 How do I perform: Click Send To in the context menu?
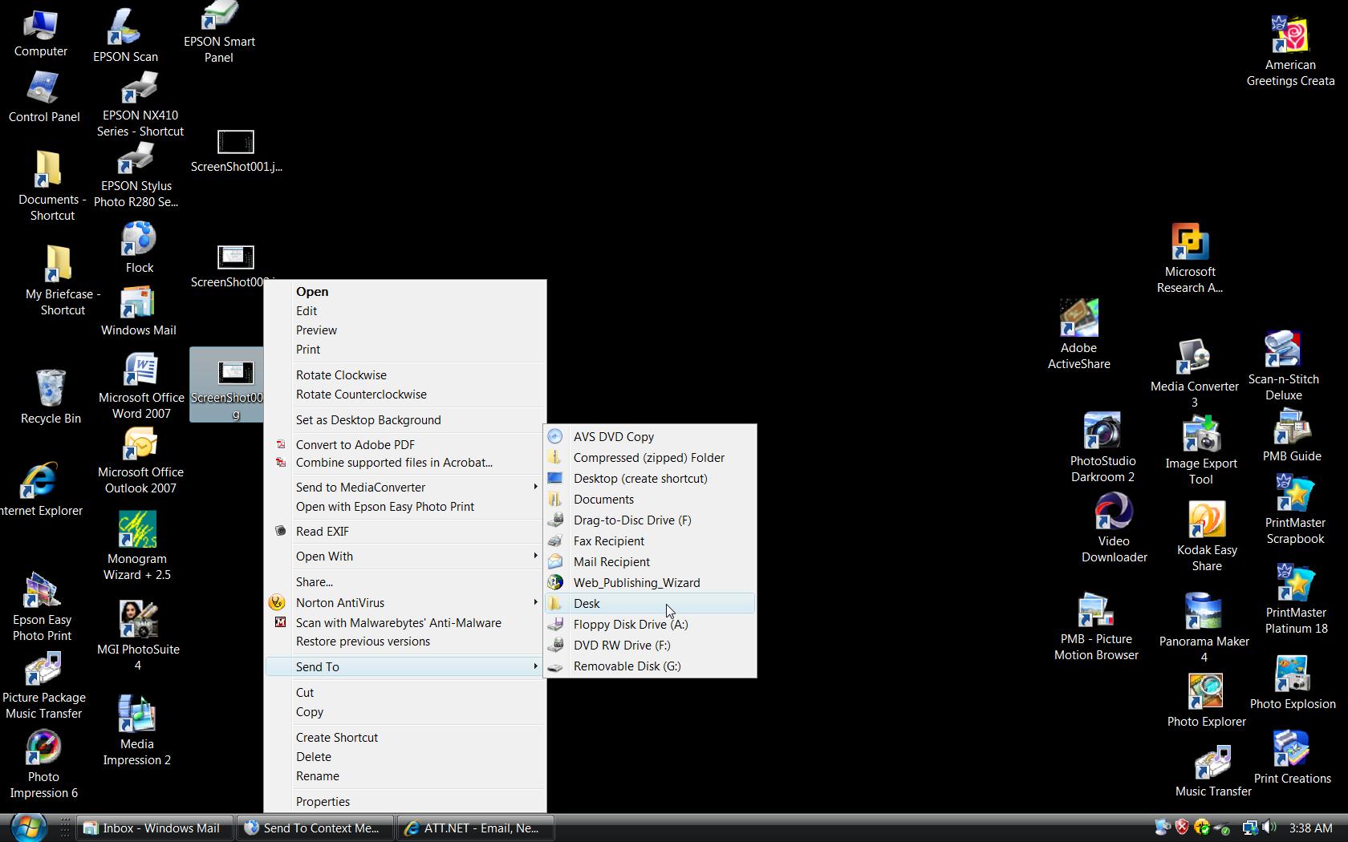coord(405,666)
